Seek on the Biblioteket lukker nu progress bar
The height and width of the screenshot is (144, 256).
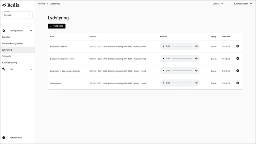(182, 46)
